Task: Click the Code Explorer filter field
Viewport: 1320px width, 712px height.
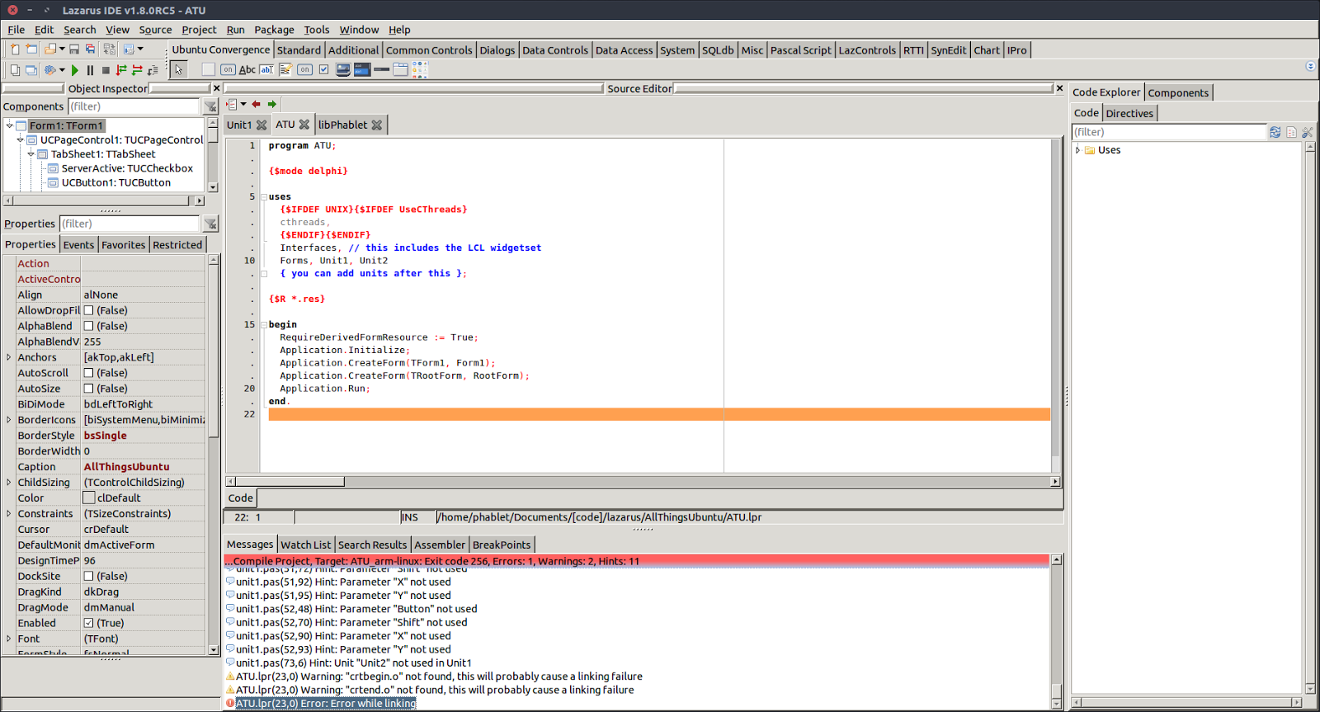Action: click(1169, 132)
